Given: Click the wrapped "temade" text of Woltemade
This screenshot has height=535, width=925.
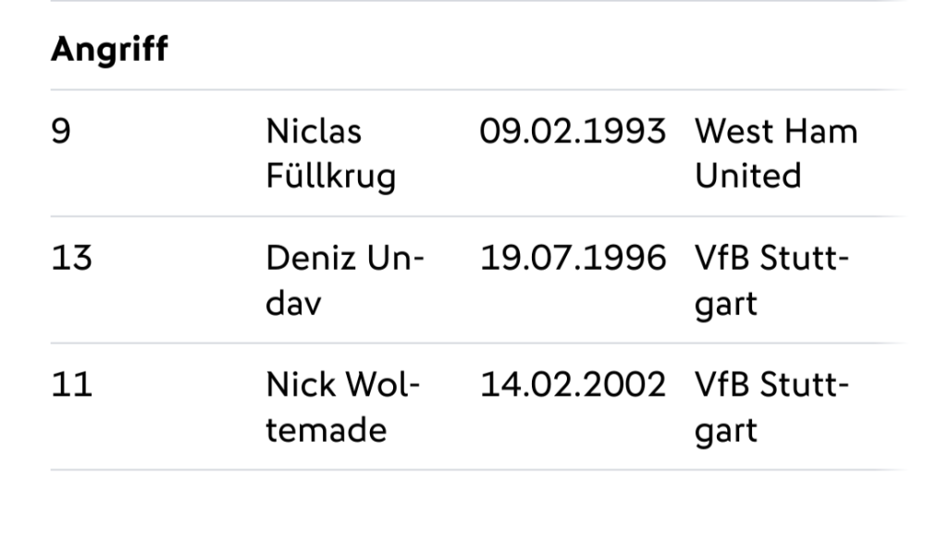Looking at the screenshot, I should click(x=327, y=429).
